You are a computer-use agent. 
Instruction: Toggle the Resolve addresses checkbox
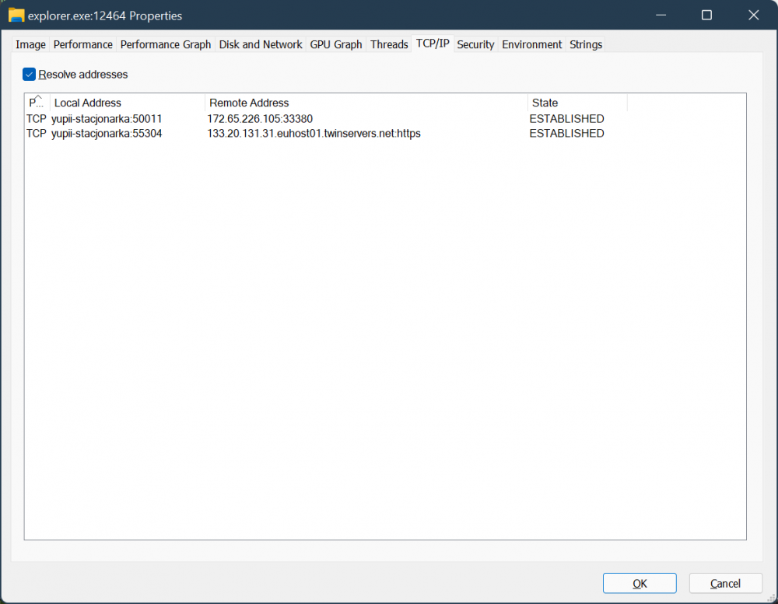click(x=30, y=75)
